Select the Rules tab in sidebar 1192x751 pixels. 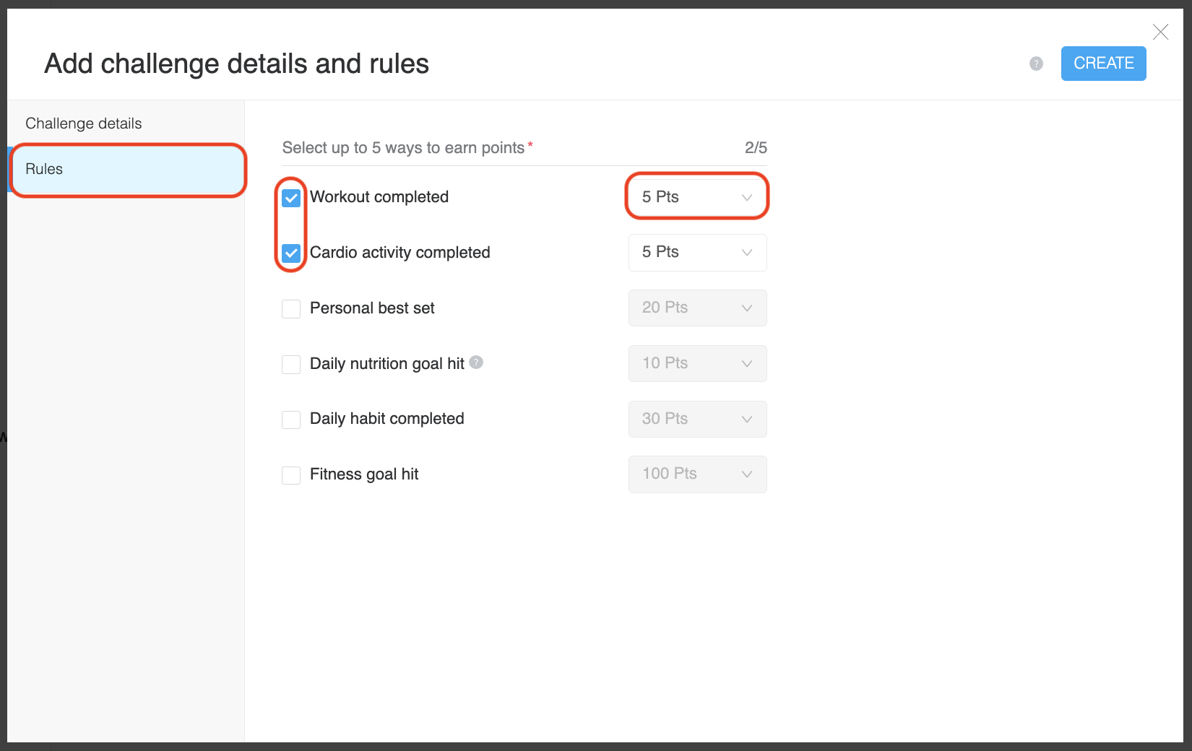[x=126, y=170]
